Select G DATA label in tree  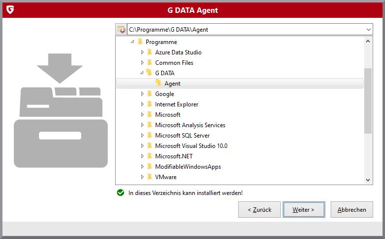[x=165, y=73]
